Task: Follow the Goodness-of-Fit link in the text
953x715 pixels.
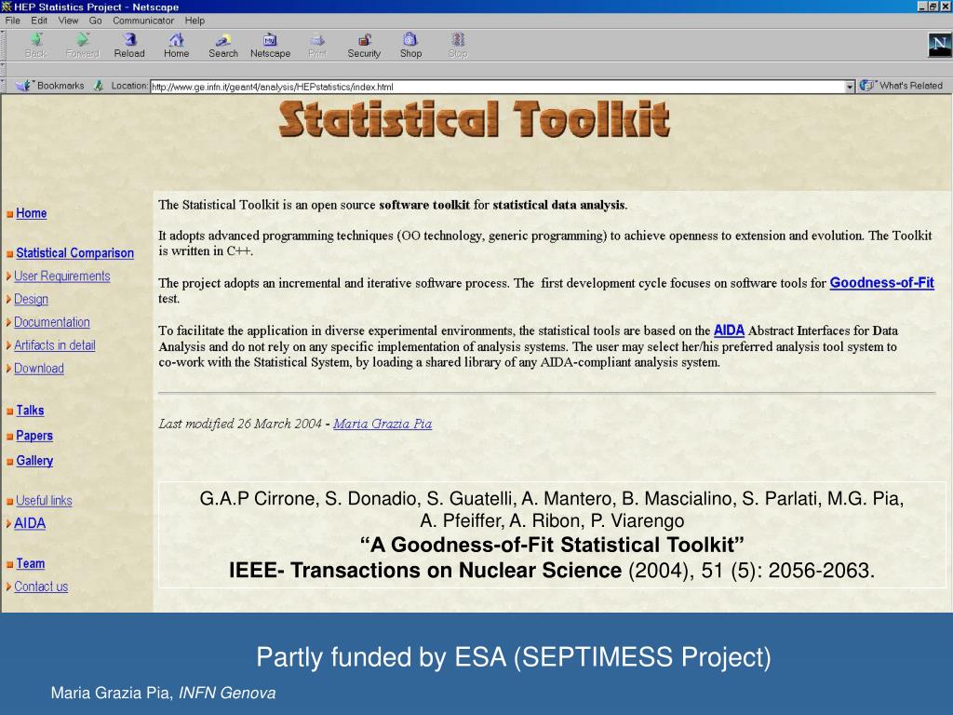Action: [x=882, y=283]
